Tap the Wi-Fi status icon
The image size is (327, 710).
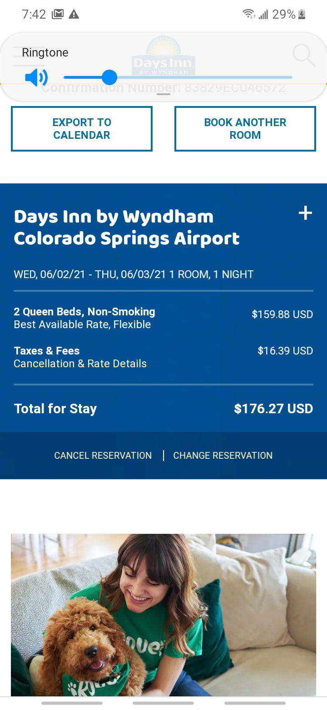point(249,15)
